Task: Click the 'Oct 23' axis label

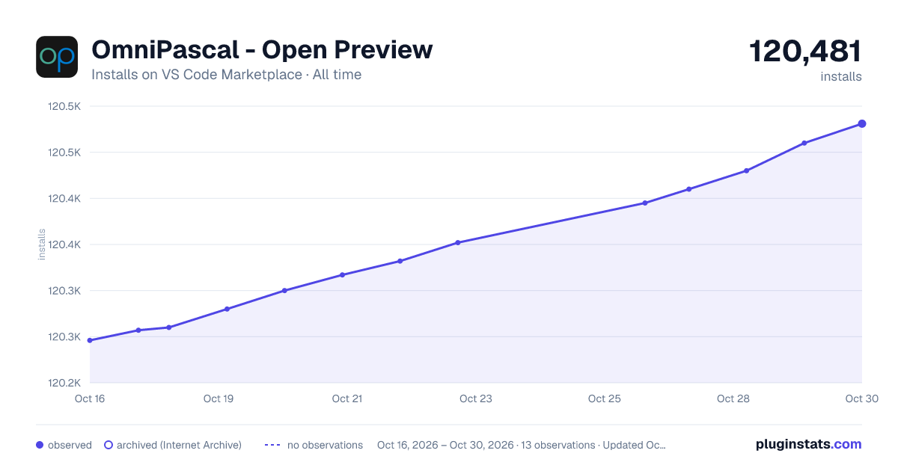Action: (476, 398)
